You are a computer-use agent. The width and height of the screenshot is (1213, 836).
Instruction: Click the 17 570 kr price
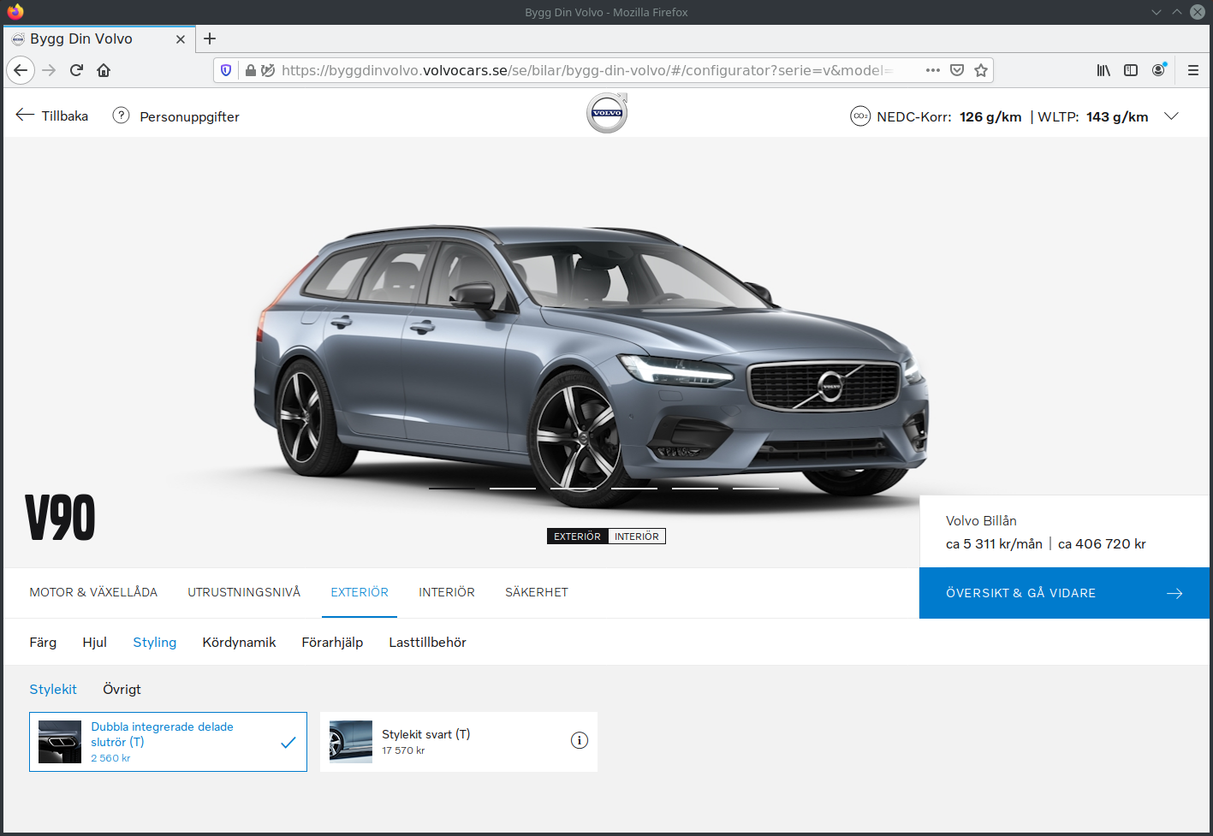[x=403, y=750]
